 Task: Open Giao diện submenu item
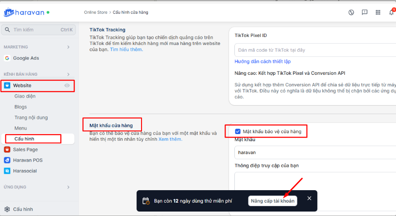coord(25,96)
